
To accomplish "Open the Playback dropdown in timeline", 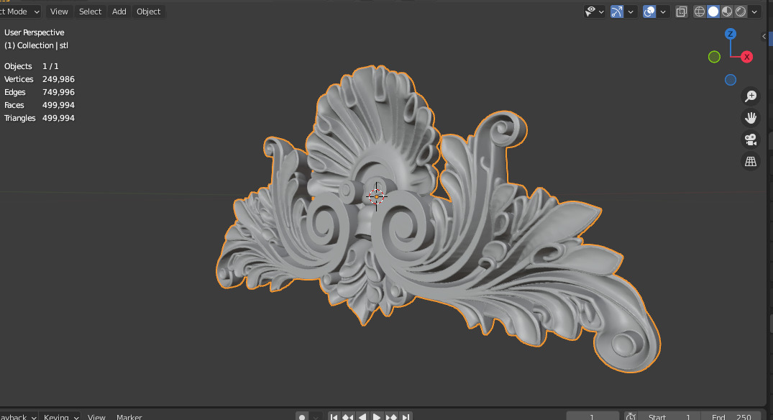I will pos(18,417).
